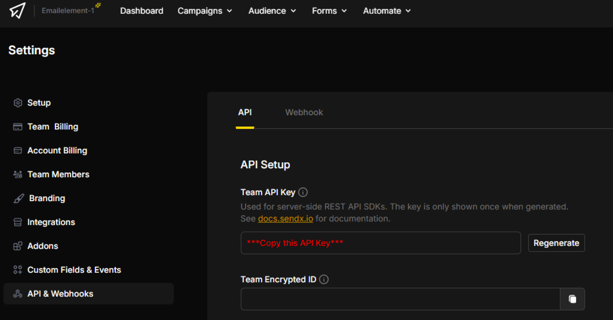Click the Emailelement-1 team name
The height and width of the screenshot is (320, 613).
pos(68,11)
